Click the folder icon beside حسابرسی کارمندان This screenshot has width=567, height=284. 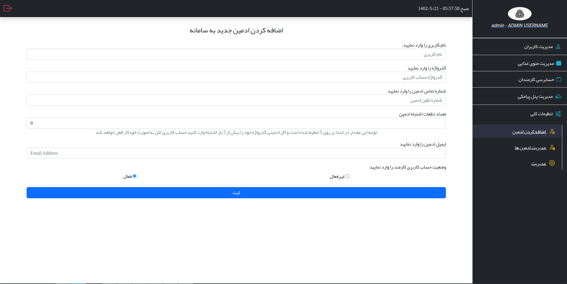tap(558, 79)
